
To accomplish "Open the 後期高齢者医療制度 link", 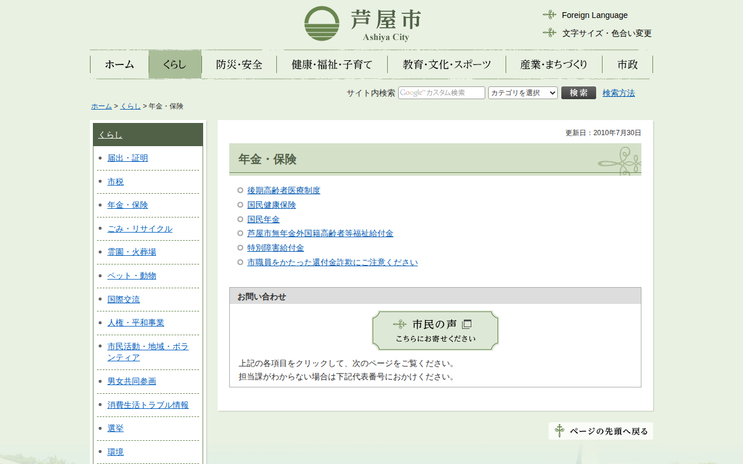I will [x=283, y=190].
